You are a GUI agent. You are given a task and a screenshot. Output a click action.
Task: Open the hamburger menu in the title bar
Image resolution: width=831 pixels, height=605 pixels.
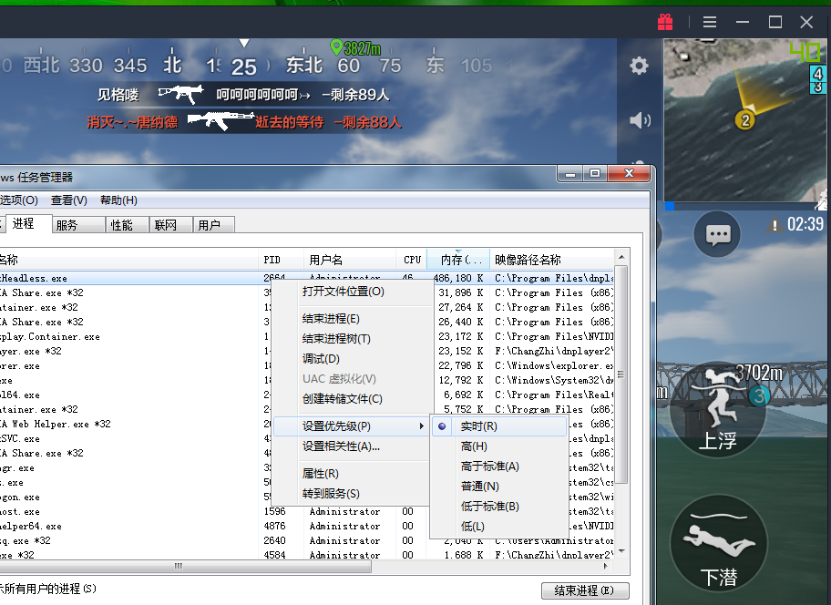coord(709,21)
